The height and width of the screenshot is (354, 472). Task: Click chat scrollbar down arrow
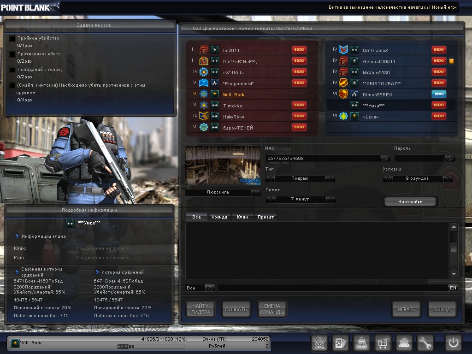(454, 274)
